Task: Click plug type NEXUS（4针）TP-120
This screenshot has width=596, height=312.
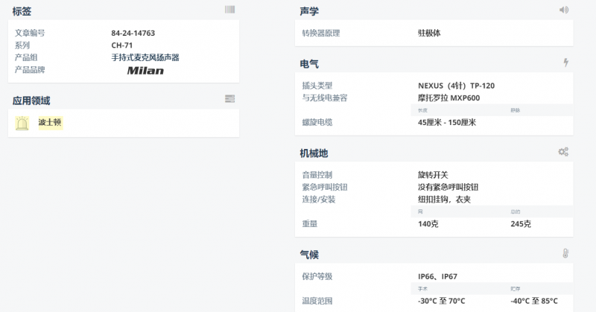Action: coord(456,86)
